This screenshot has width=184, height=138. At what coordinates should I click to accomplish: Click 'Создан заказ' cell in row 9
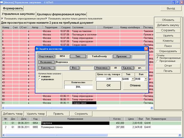pyautogui.click(x=84, y=45)
